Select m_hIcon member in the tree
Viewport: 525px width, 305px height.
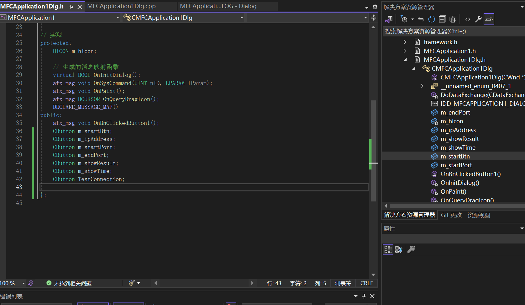[x=452, y=121]
